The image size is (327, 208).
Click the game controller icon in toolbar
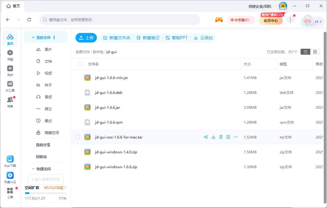219,20
